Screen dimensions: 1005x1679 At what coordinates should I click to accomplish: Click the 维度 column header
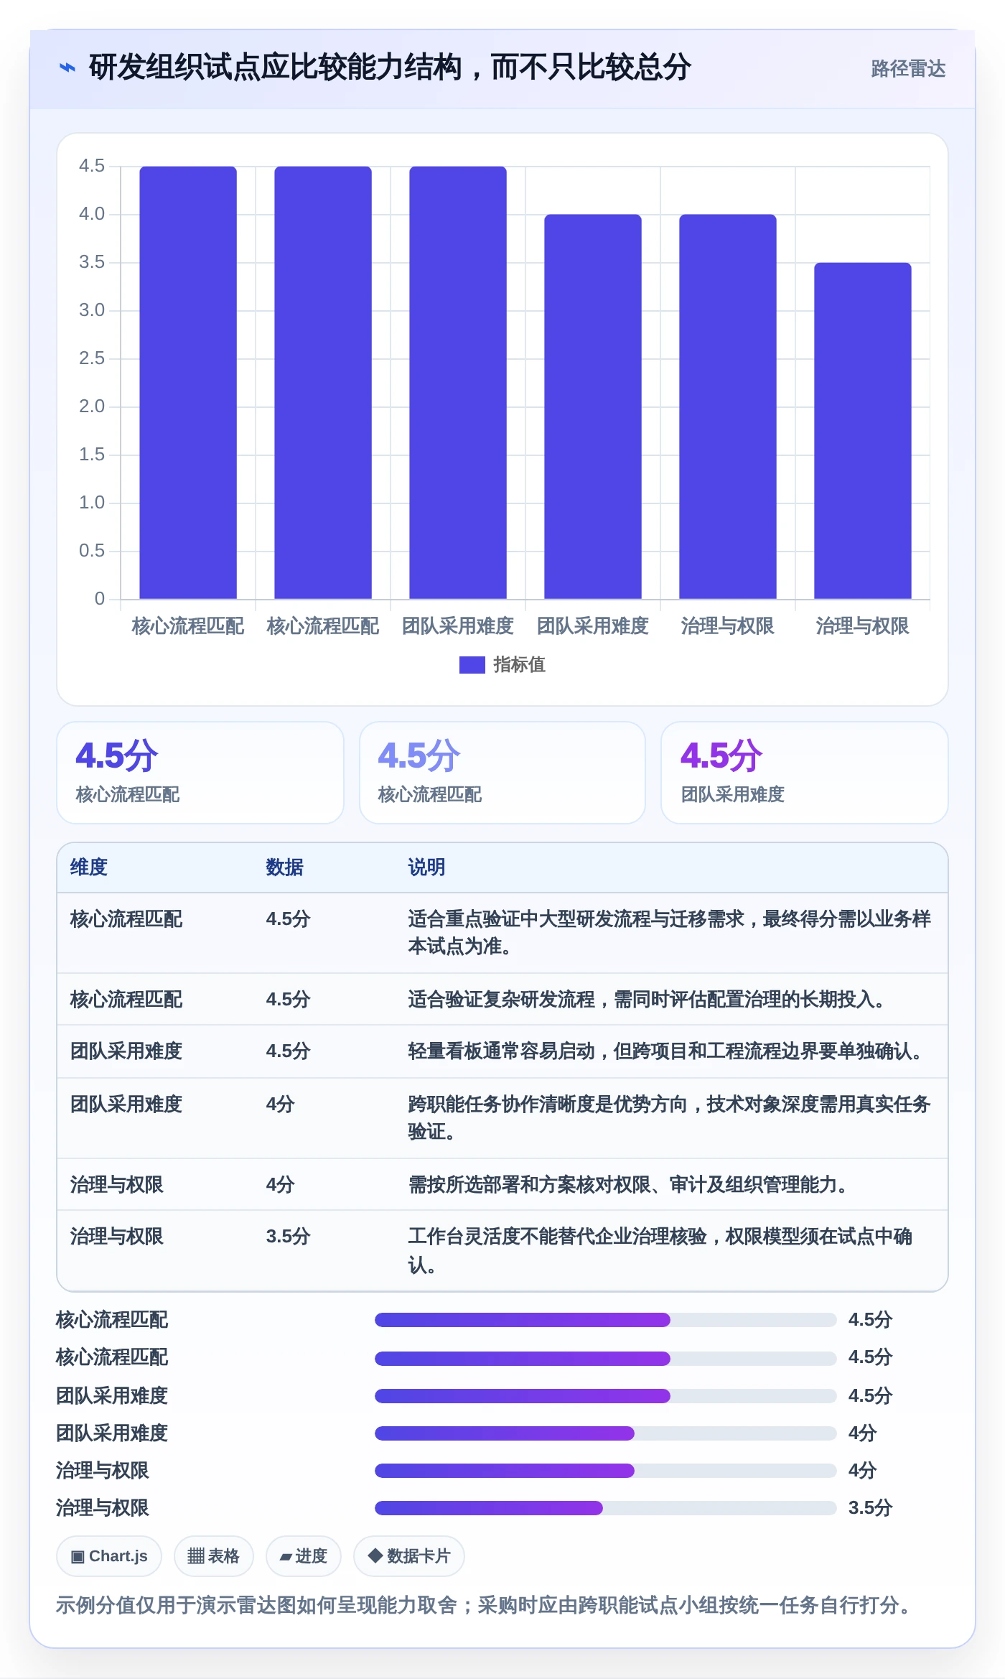[88, 868]
